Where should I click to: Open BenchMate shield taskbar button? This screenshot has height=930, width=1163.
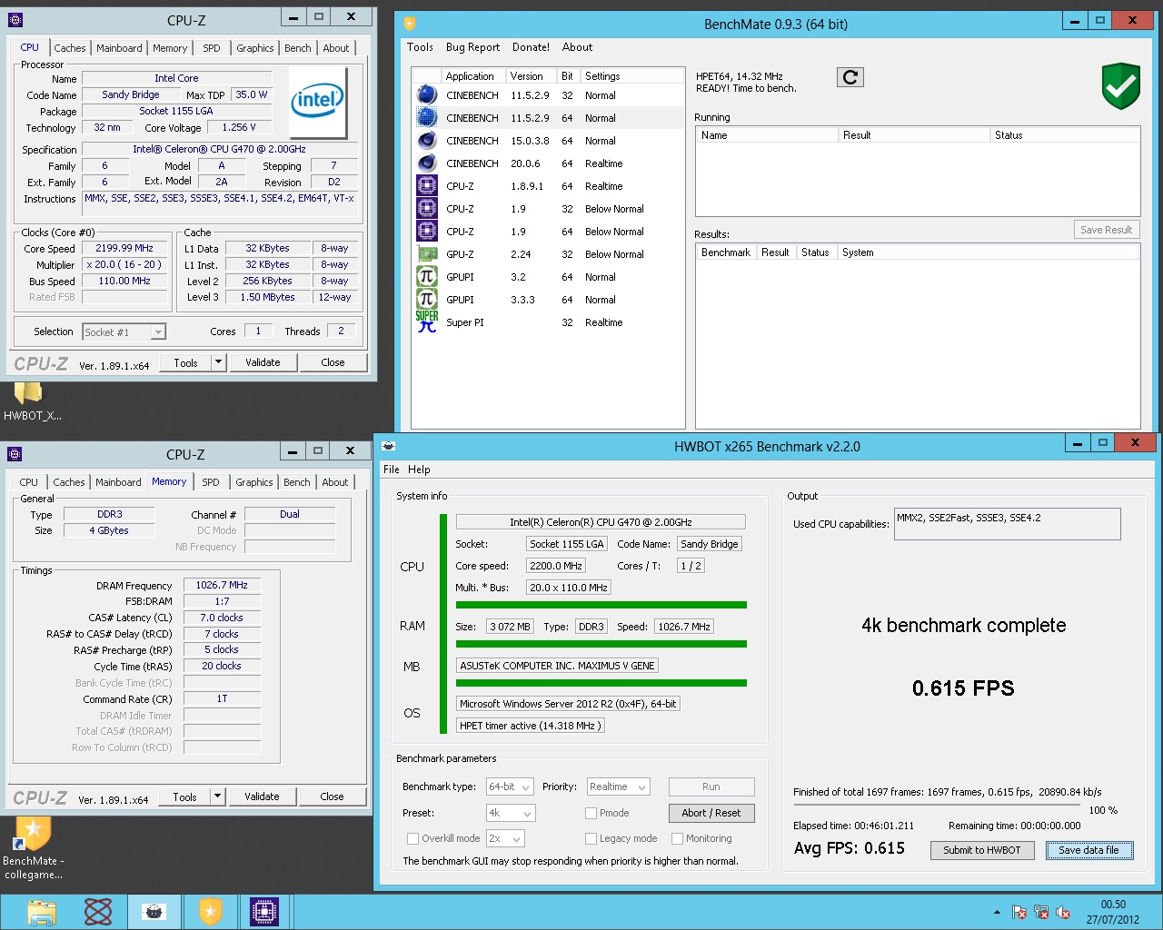pos(210,912)
